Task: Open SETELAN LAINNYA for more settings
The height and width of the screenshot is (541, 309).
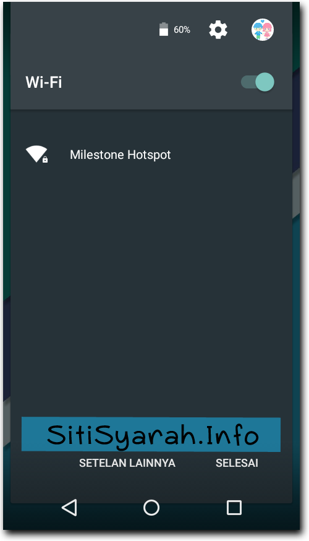Action: point(127,463)
